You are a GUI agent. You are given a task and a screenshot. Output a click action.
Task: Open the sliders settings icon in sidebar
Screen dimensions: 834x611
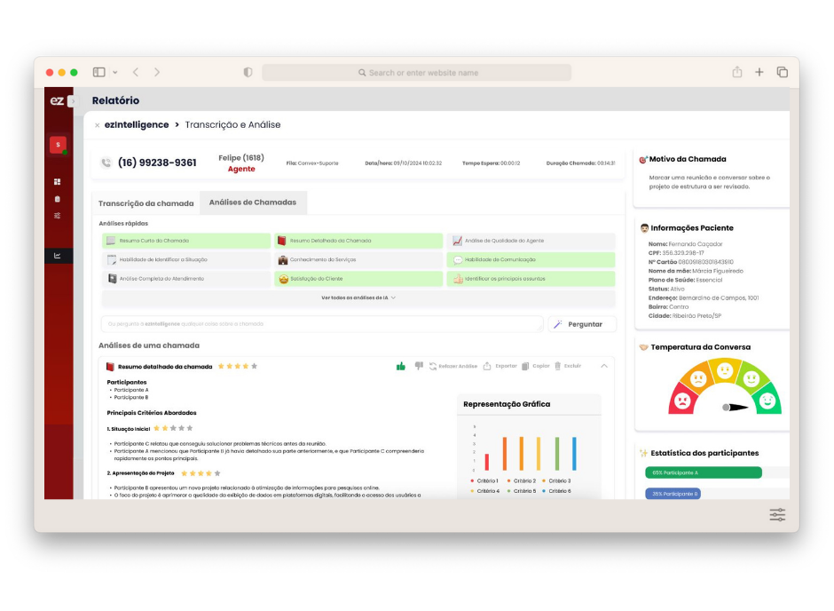(58, 216)
